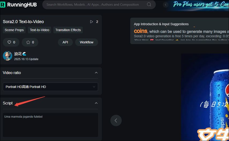Click the author name 浪花
This screenshot has height=141, width=229.
pyautogui.click(x=18, y=54)
